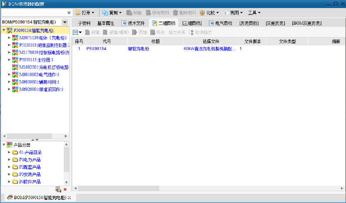Select the 智能充电柜 title cell
Image resolution: width=346 pixels, height=203 pixels.
click(138, 48)
